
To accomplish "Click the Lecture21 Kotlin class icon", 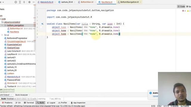I will click(x=5, y=57).
